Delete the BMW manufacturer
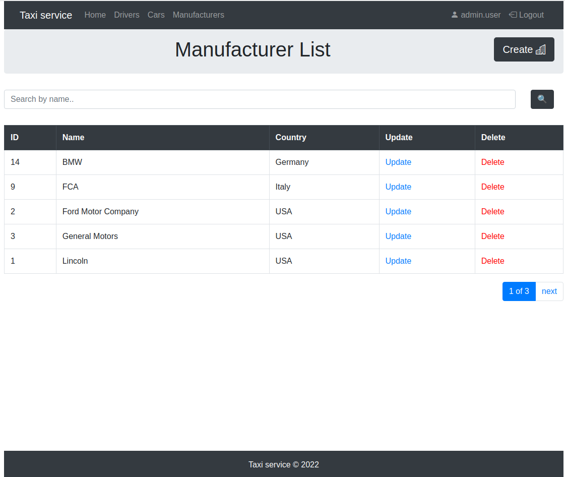565x477 pixels. (492, 162)
